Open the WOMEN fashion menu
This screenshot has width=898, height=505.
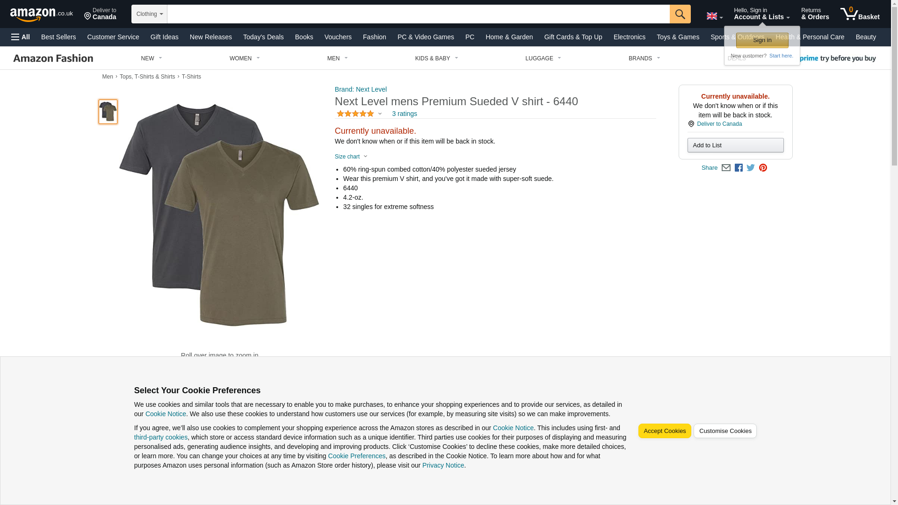(244, 58)
